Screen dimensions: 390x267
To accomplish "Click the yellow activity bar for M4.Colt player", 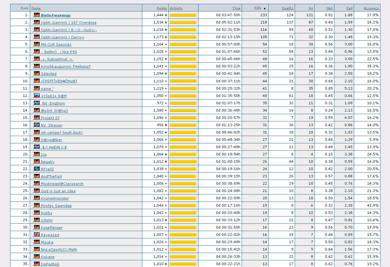I will [183, 44].
